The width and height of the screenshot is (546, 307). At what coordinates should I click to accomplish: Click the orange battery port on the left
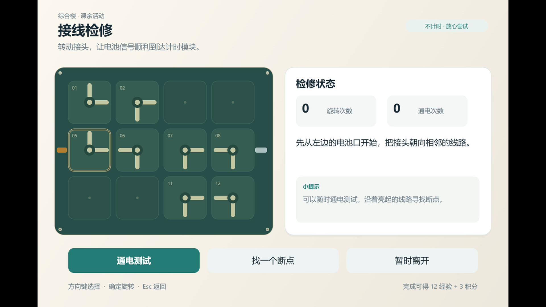(62, 150)
